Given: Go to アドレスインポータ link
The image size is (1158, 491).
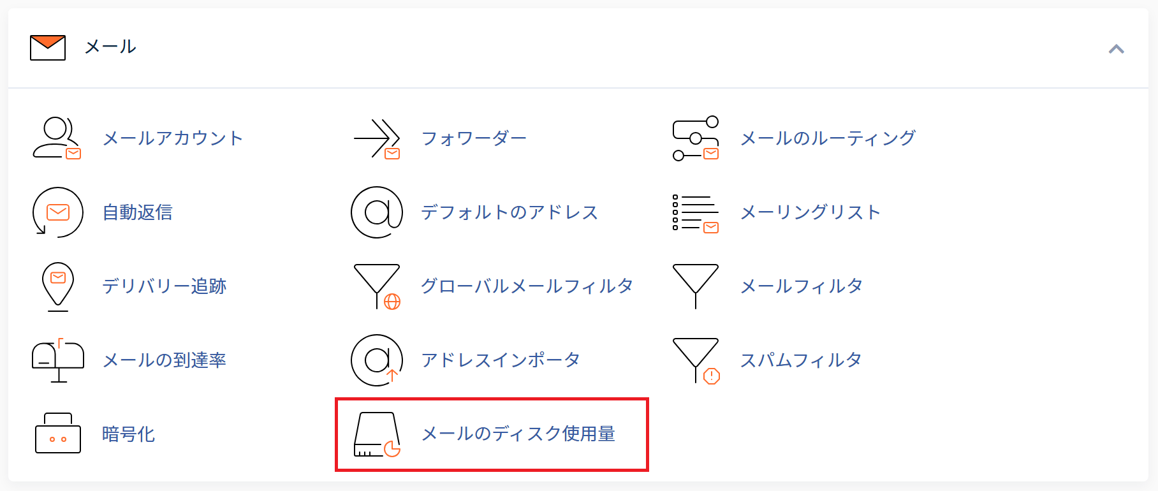Looking at the screenshot, I should pos(501,360).
